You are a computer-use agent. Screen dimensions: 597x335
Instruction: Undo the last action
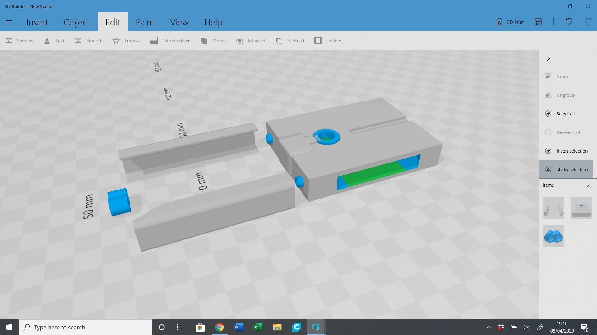click(x=569, y=22)
